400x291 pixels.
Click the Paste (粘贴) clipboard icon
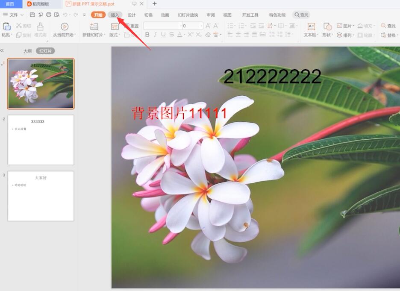[x=7, y=26]
